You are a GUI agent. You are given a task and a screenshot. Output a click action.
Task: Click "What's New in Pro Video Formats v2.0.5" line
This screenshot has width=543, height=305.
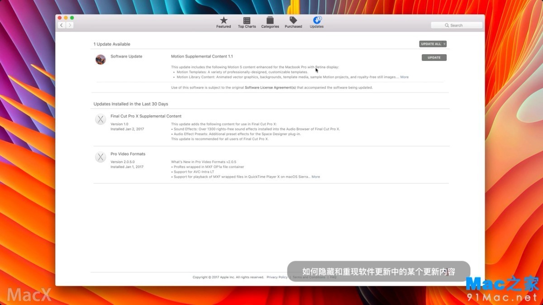tap(204, 162)
